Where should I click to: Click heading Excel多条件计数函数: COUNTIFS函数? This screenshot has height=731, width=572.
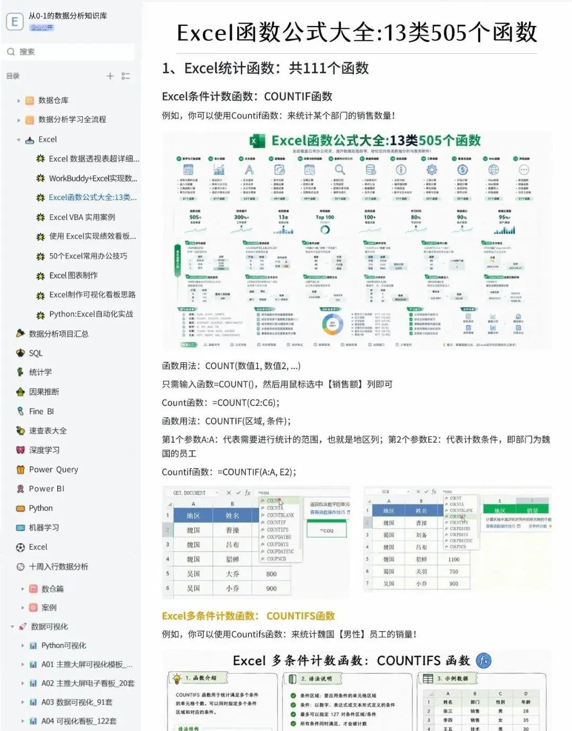(248, 616)
